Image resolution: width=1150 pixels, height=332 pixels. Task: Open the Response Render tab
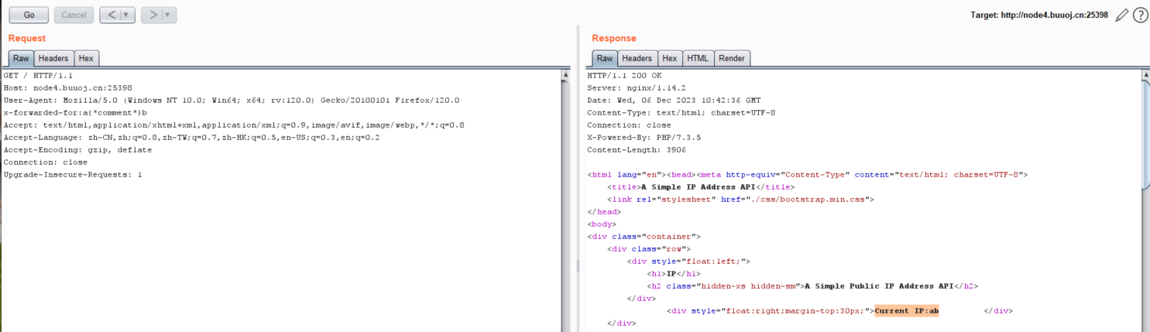click(x=731, y=58)
